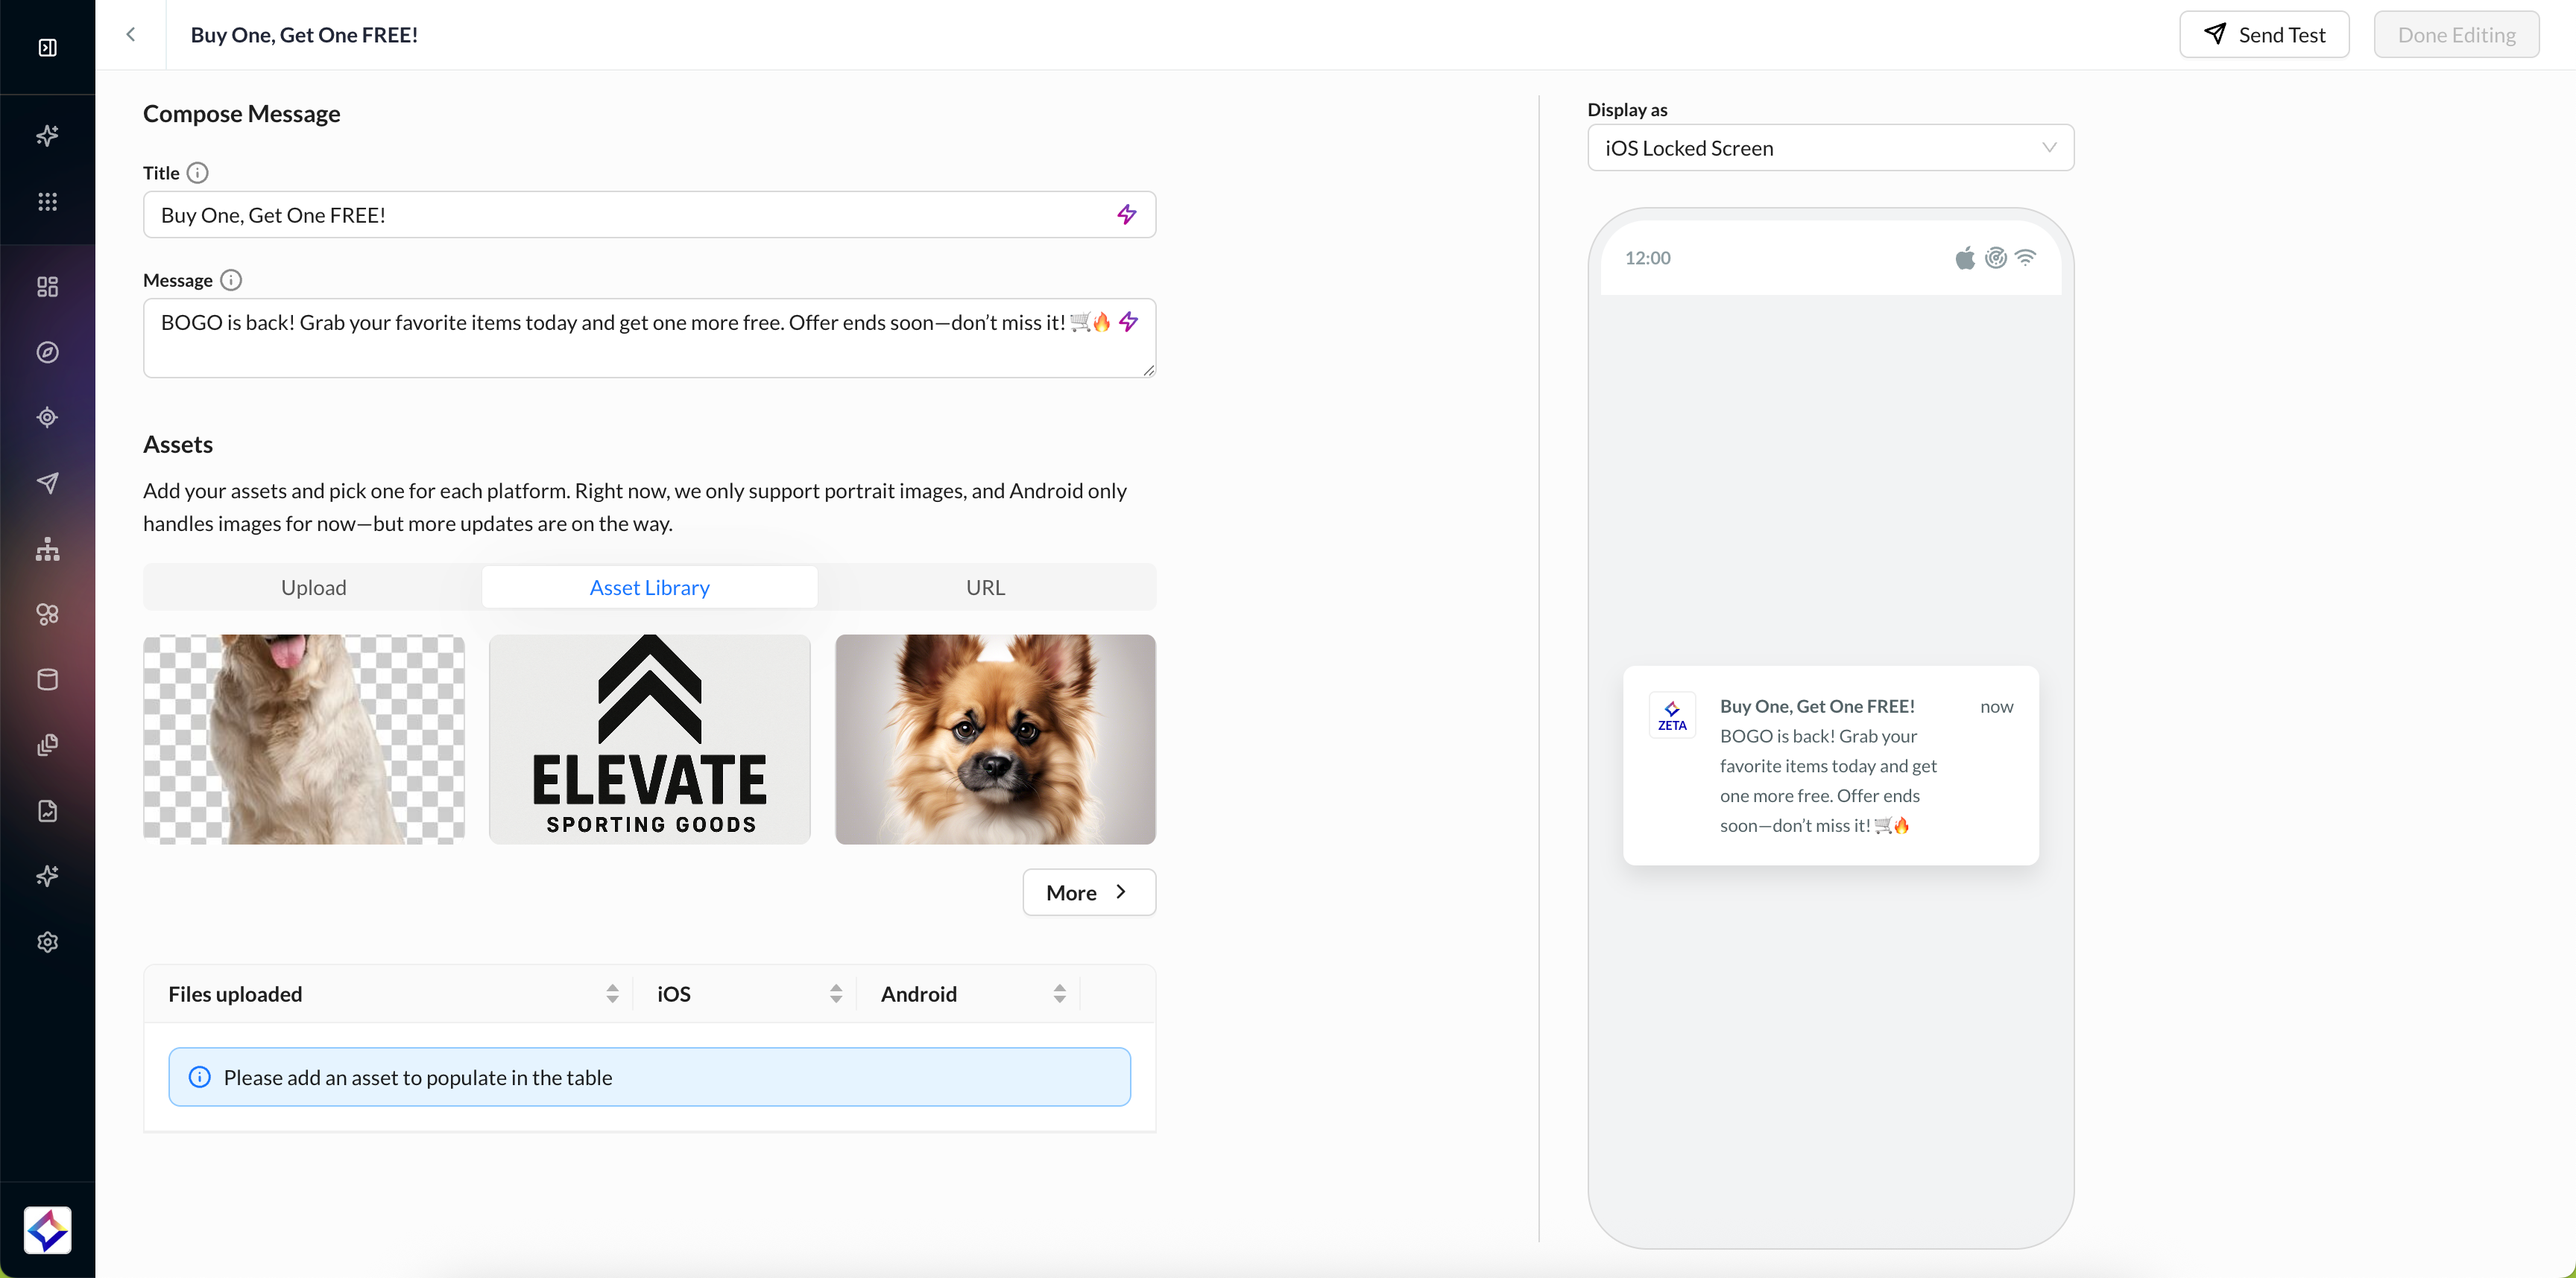The width and height of the screenshot is (2576, 1278).
Task: Toggle the sidebar collapse icon at top left
Action: point(47,48)
